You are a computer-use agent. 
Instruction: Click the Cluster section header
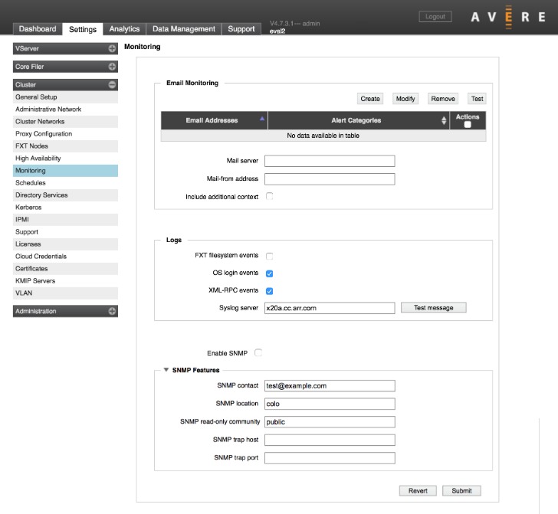tap(65, 85)
